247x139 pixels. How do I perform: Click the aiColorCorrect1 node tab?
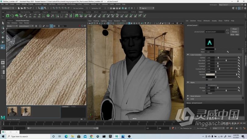192,25
